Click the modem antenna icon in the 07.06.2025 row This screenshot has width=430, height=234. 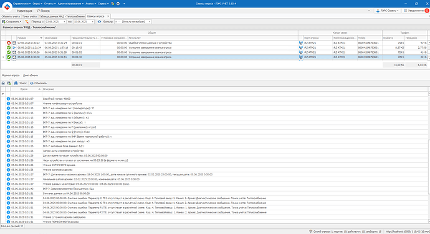(300, 43)
